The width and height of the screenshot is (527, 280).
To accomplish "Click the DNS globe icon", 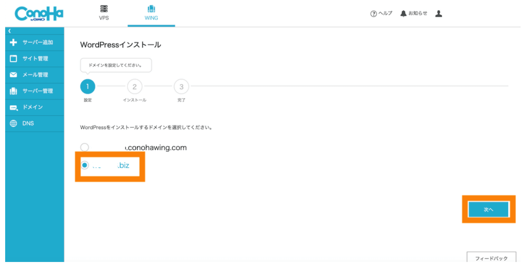I will (13, 123).
